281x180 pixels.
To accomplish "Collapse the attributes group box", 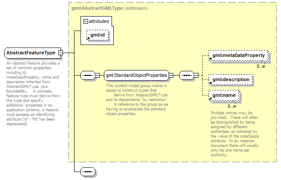I will [86, 21].
